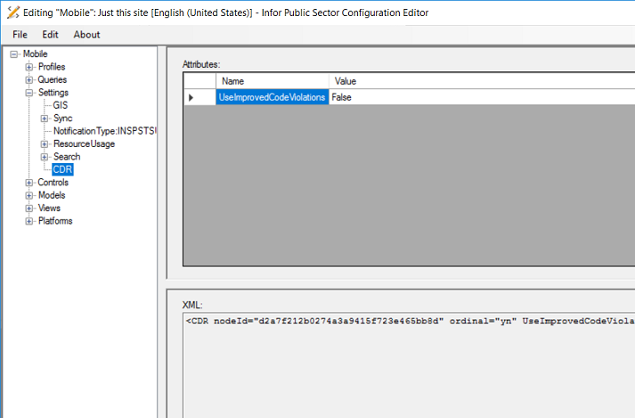635x418 pixels.
Task: Sort by the Name column header
Action: click(x=272, y=81)
